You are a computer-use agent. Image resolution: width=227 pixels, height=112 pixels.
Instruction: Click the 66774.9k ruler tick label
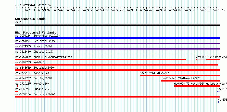190,10
